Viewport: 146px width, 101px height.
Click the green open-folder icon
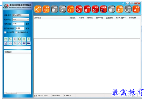click(6, 39)
